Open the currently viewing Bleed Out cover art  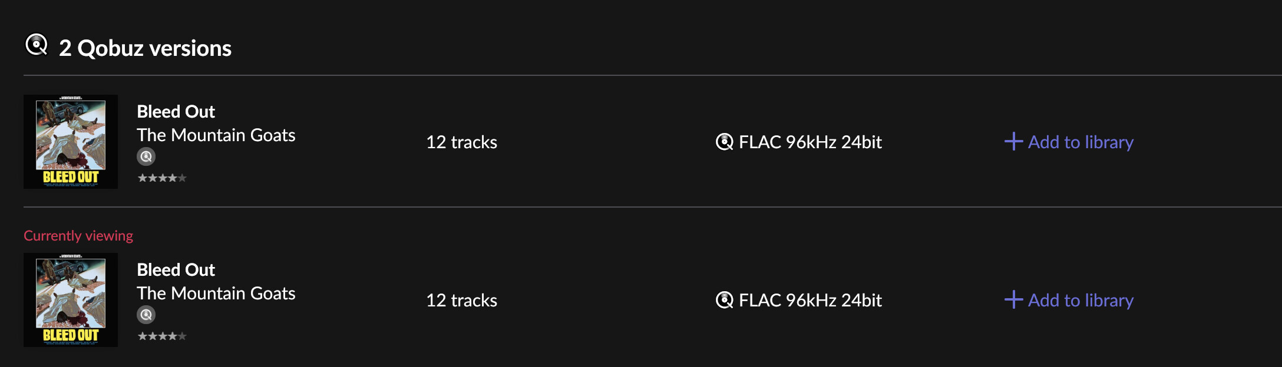71,300
